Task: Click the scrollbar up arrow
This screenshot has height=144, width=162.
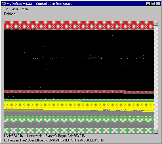Action: click(x=156, y=23)
